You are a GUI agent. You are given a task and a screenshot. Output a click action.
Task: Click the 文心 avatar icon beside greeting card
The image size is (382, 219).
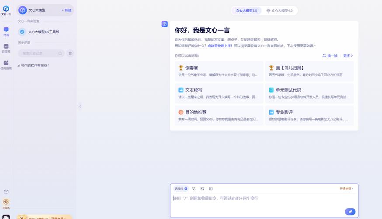(164, 24)
